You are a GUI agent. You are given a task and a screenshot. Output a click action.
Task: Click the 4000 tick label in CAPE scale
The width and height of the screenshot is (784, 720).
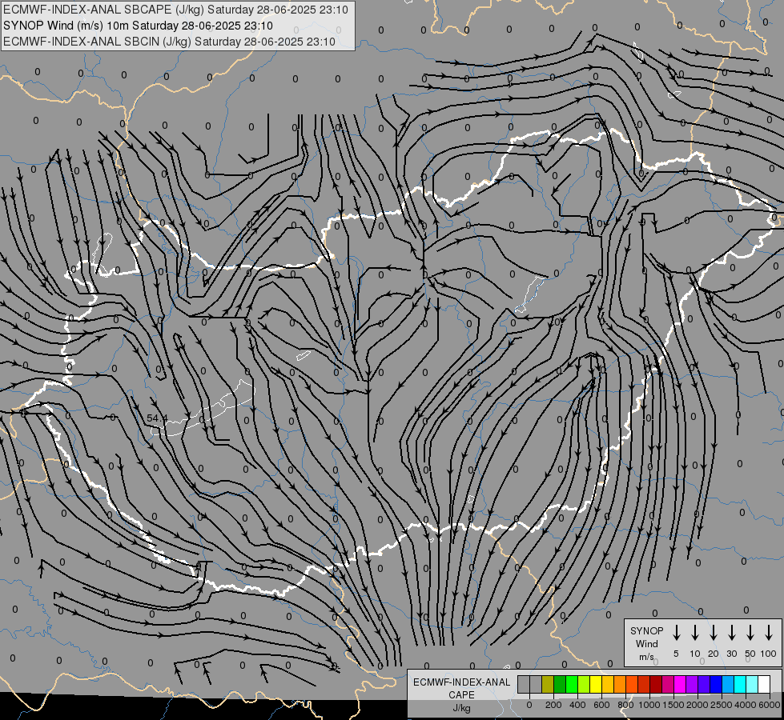pos(746,705)
